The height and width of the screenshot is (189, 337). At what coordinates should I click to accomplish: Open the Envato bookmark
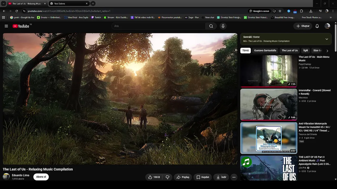(x=49, y=17)
